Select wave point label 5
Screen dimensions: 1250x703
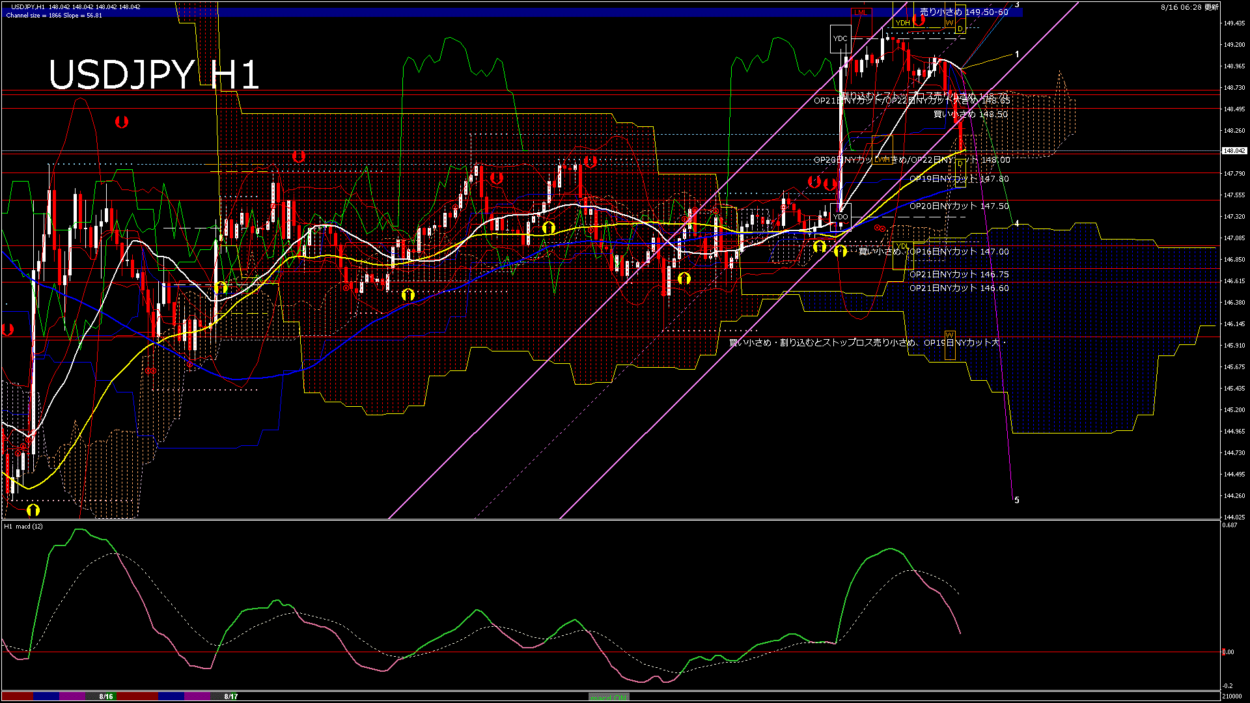(x=1017, y=500)
